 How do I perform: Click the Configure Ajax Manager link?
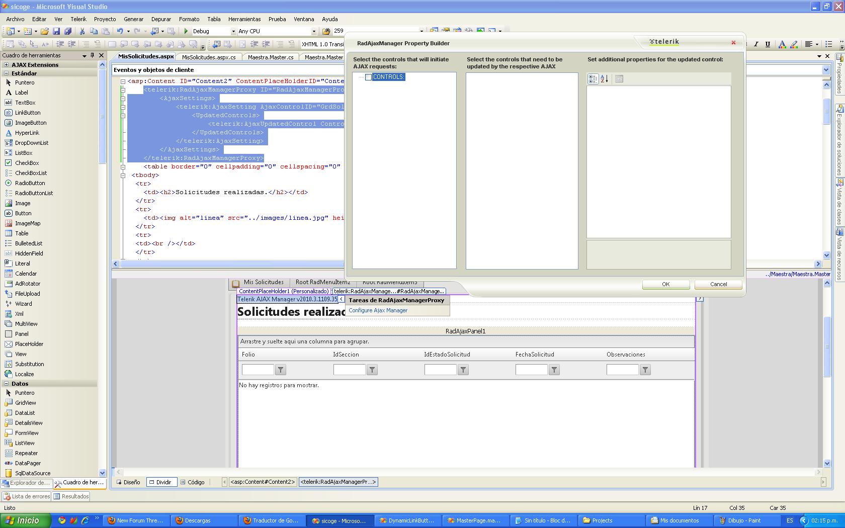[378, 310]
